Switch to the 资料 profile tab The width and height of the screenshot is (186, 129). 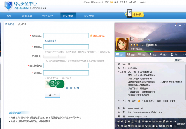(120, 54)
